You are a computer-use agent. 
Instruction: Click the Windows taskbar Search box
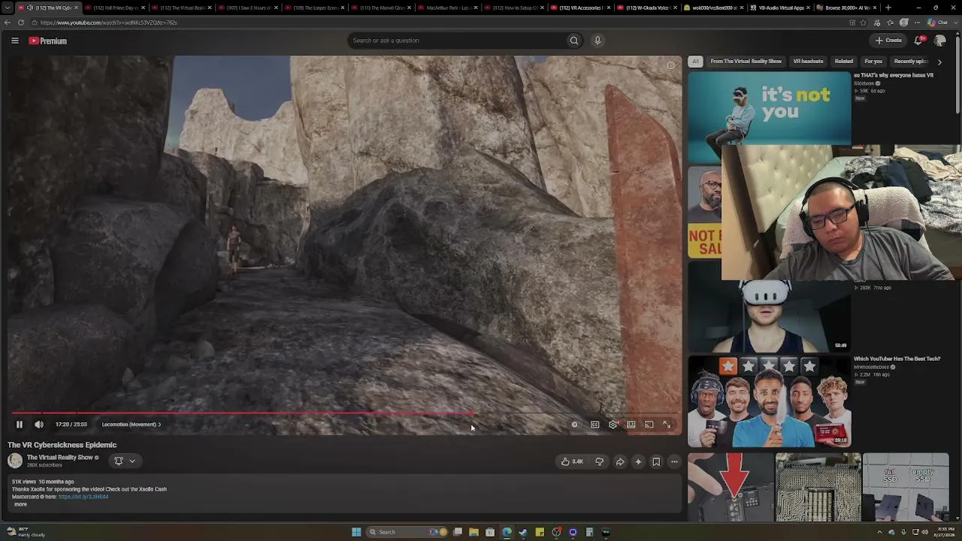pyautogui.click(x=407, y=532)
